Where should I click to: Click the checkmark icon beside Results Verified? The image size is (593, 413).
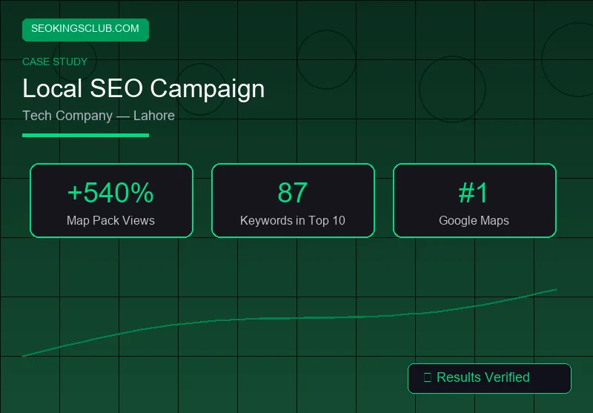click(428, 377)
